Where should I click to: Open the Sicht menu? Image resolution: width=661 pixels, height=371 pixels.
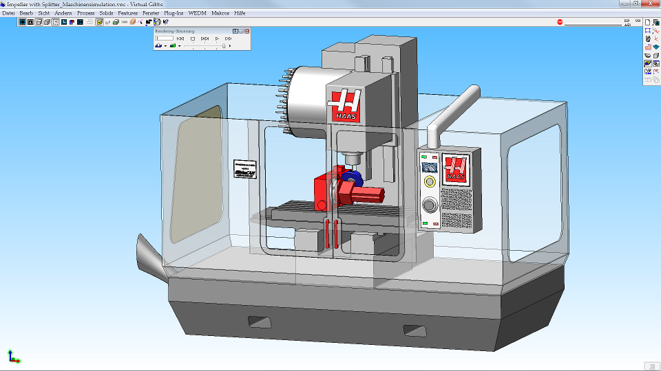point(44,13)
